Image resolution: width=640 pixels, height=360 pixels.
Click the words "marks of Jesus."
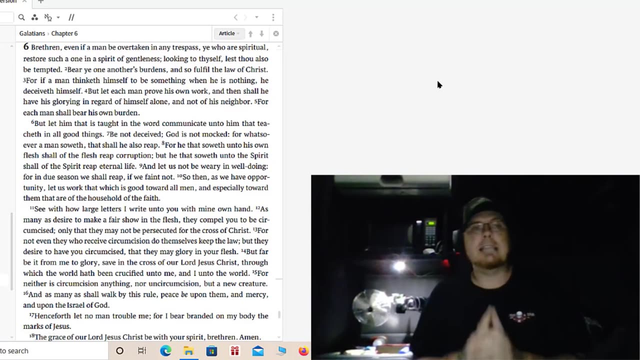pos(47,326)
